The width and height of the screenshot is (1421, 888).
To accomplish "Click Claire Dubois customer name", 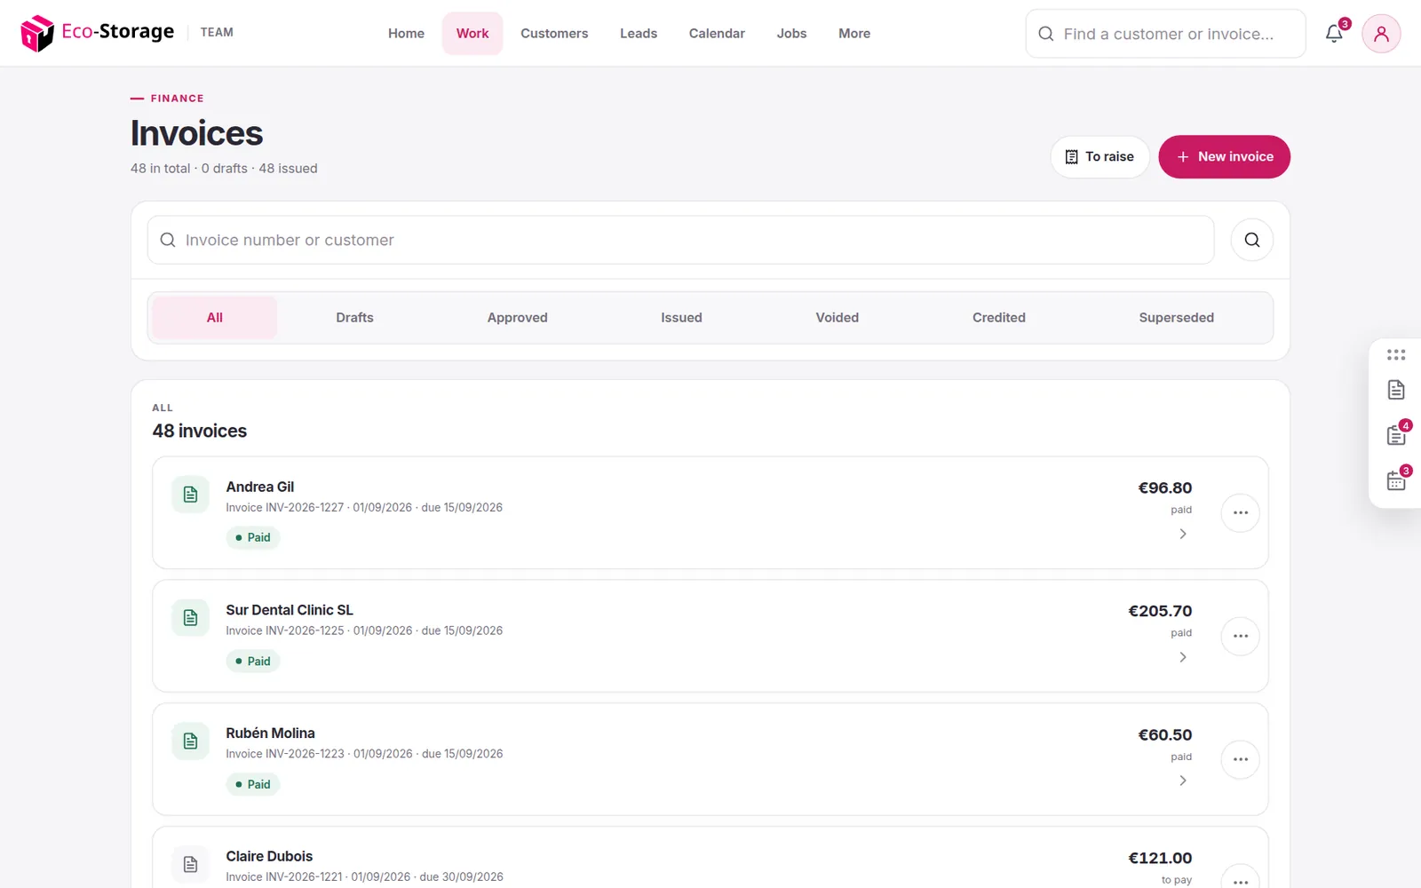I will (269, 856).
